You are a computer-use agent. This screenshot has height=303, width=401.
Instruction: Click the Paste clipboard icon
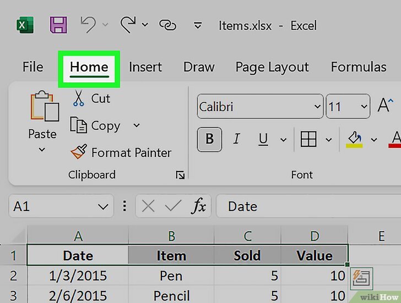pyautogui.click(x=44, y=107)
